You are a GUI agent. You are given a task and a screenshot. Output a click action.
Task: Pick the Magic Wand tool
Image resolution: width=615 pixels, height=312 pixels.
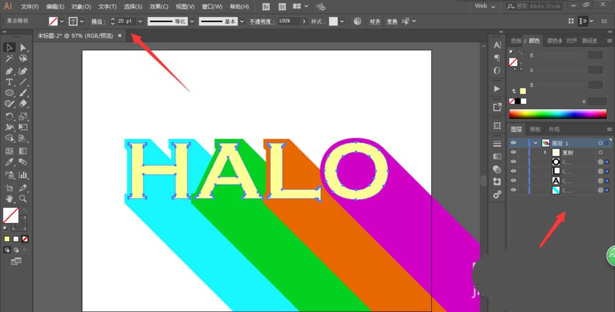pos(9,59)
